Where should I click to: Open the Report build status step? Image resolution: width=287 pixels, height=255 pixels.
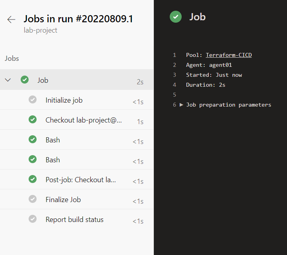(74, 220)
